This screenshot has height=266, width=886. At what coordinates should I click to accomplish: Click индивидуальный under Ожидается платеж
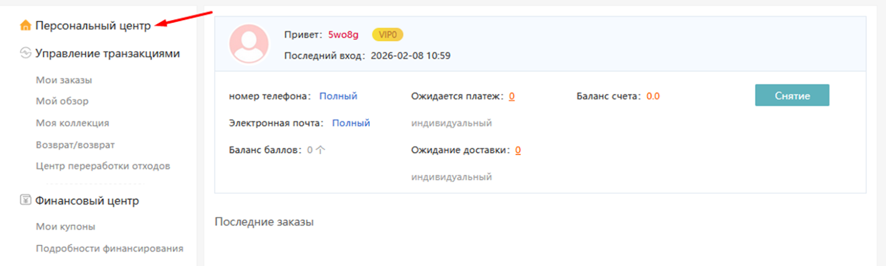point(451,123)
